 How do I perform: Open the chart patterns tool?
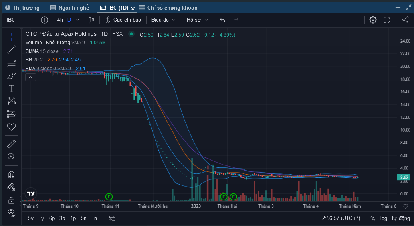11,101
